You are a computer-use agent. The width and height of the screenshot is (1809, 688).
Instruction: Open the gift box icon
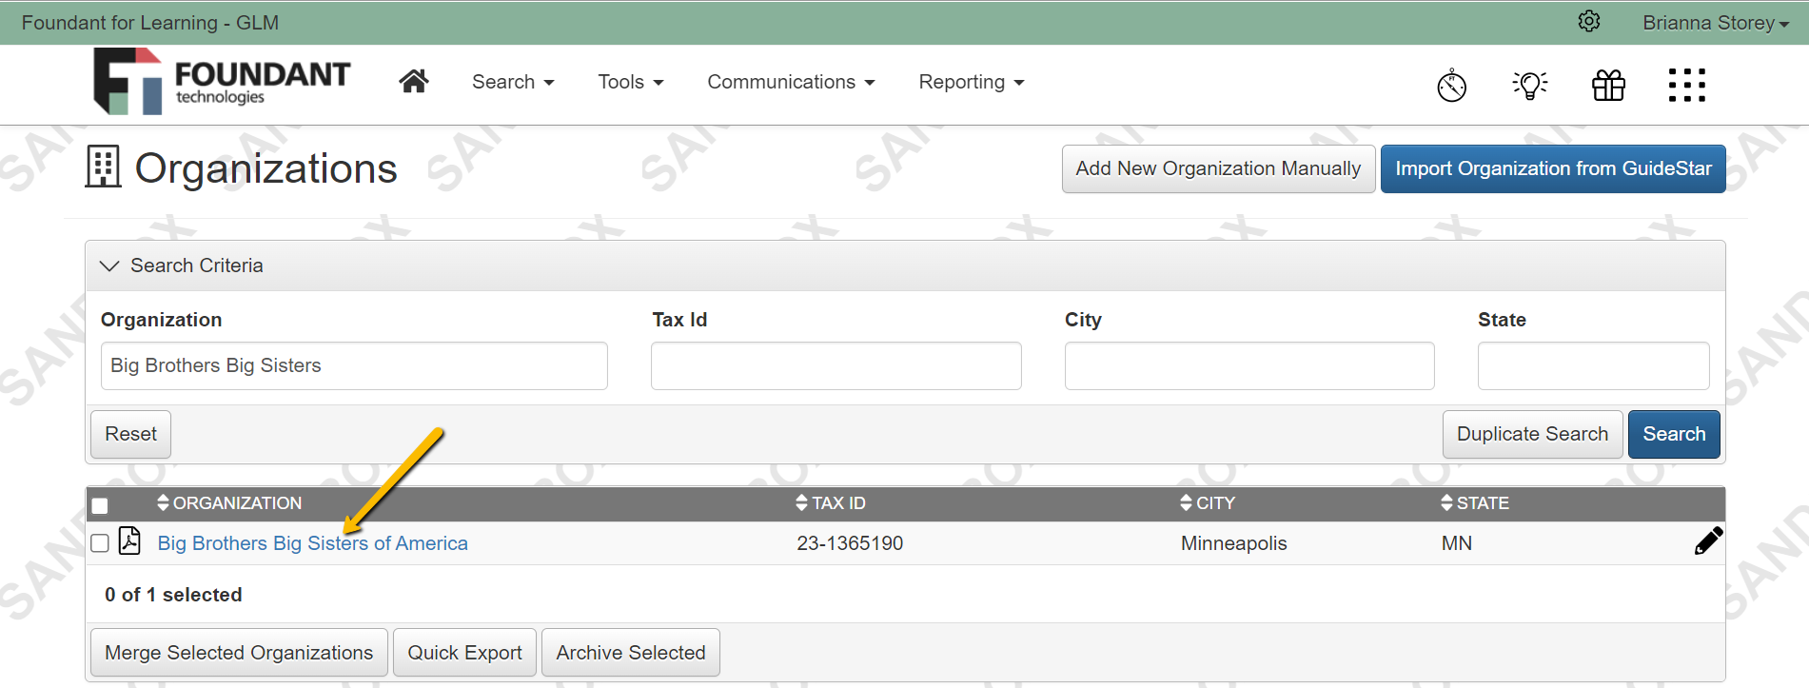click(1608, 85)
